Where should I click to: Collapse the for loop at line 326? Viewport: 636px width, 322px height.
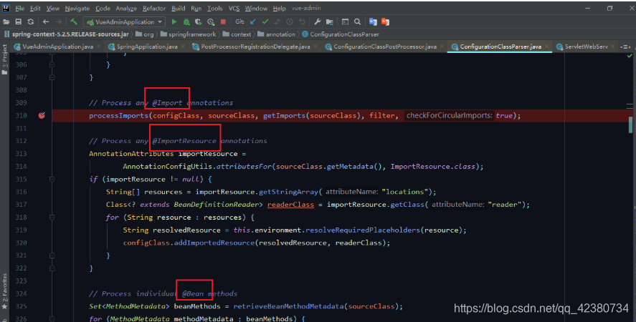[52, 318]
